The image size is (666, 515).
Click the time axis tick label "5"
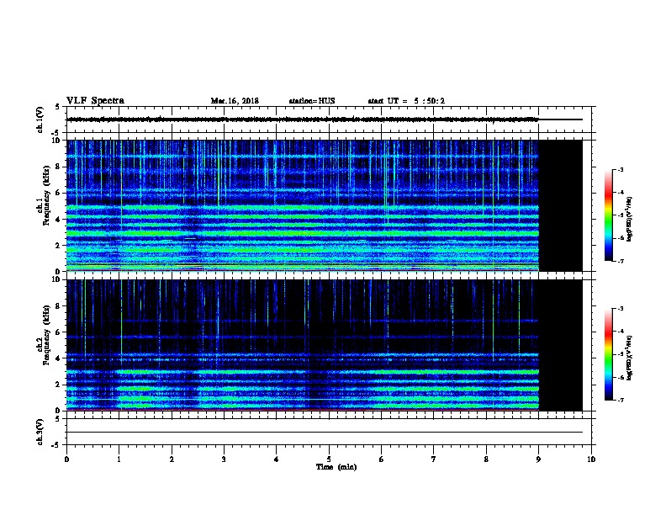[329, 459]
